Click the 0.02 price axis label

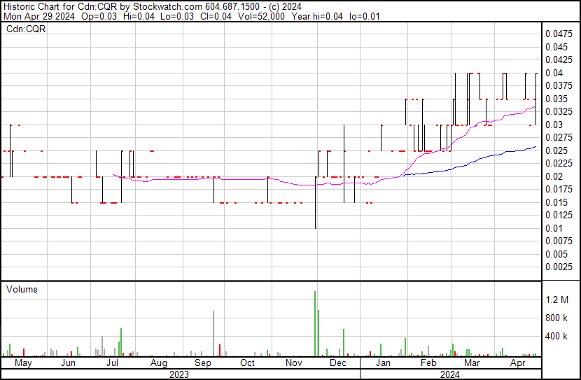click(x=554, y=176)
